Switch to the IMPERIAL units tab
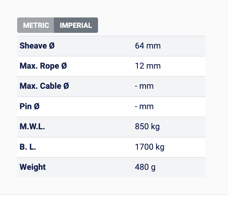 [76, 25]
